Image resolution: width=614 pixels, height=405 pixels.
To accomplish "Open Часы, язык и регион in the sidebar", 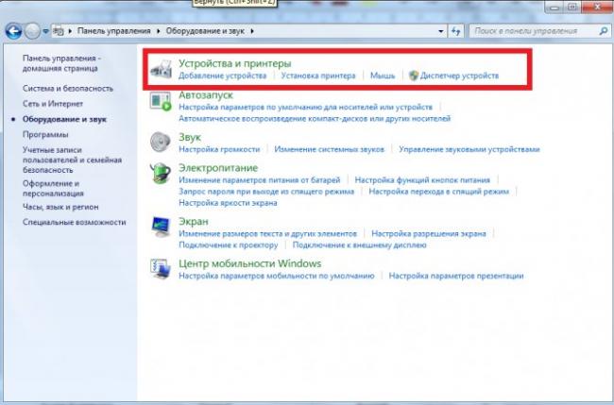I will coord(60,207).
